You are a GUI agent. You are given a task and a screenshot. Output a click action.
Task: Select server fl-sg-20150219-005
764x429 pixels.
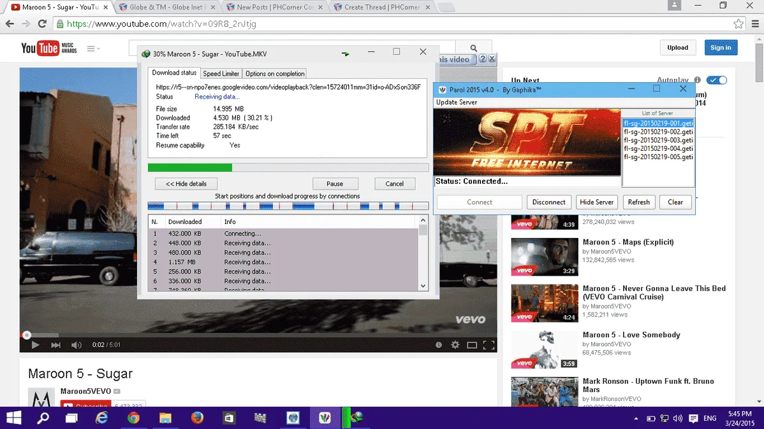(x=658, y=157)
